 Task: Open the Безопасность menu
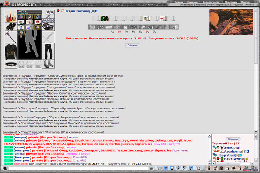(x=211, y=2)
